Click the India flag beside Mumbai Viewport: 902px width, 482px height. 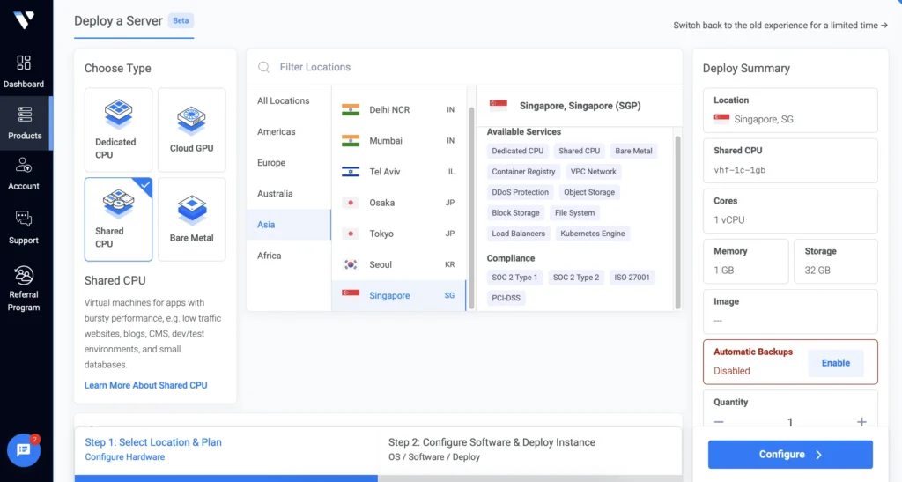click(x=351, y=140)
